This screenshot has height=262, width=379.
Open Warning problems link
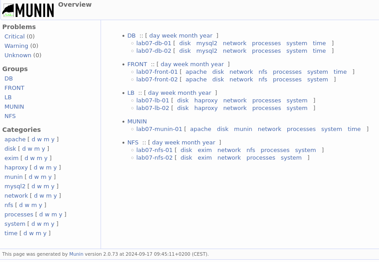pyautogui.click(x=16, y=46)
